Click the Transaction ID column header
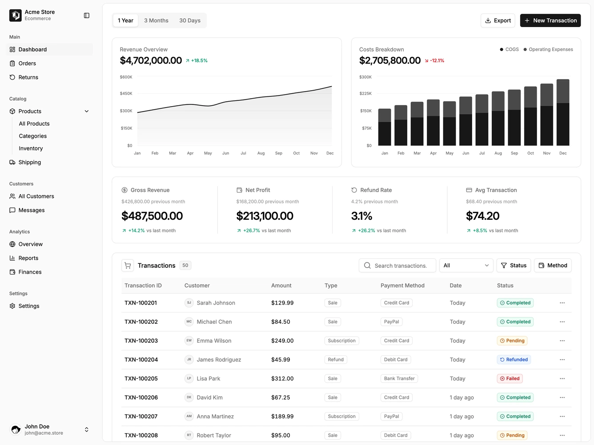594x445 pixels. pyautogui.click(x=143, y=286)
